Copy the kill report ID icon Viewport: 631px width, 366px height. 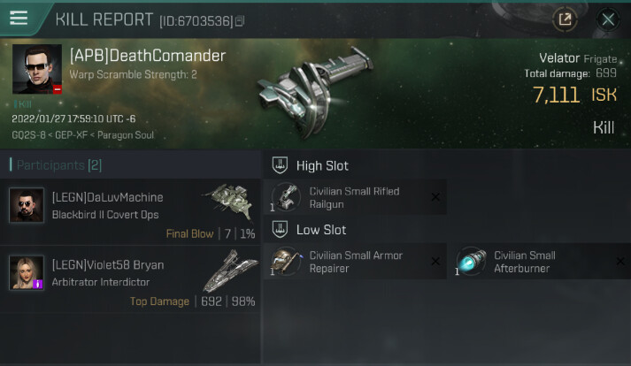click(x=240, y=20)
